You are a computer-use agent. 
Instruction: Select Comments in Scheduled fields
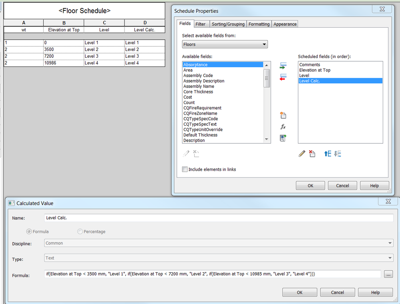click(340, 64)
